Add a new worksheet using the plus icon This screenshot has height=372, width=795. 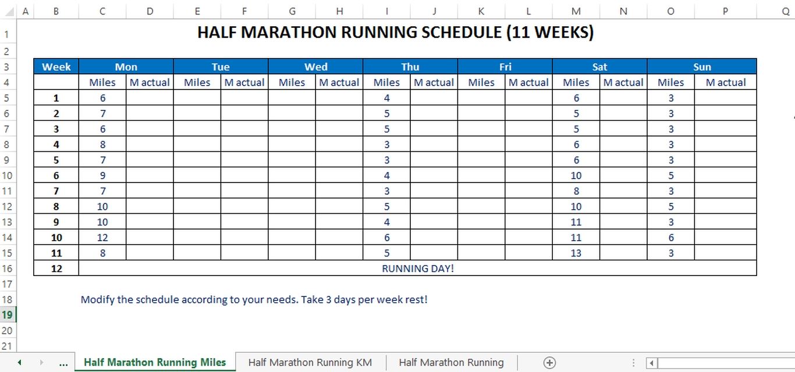tap(549, 362)
